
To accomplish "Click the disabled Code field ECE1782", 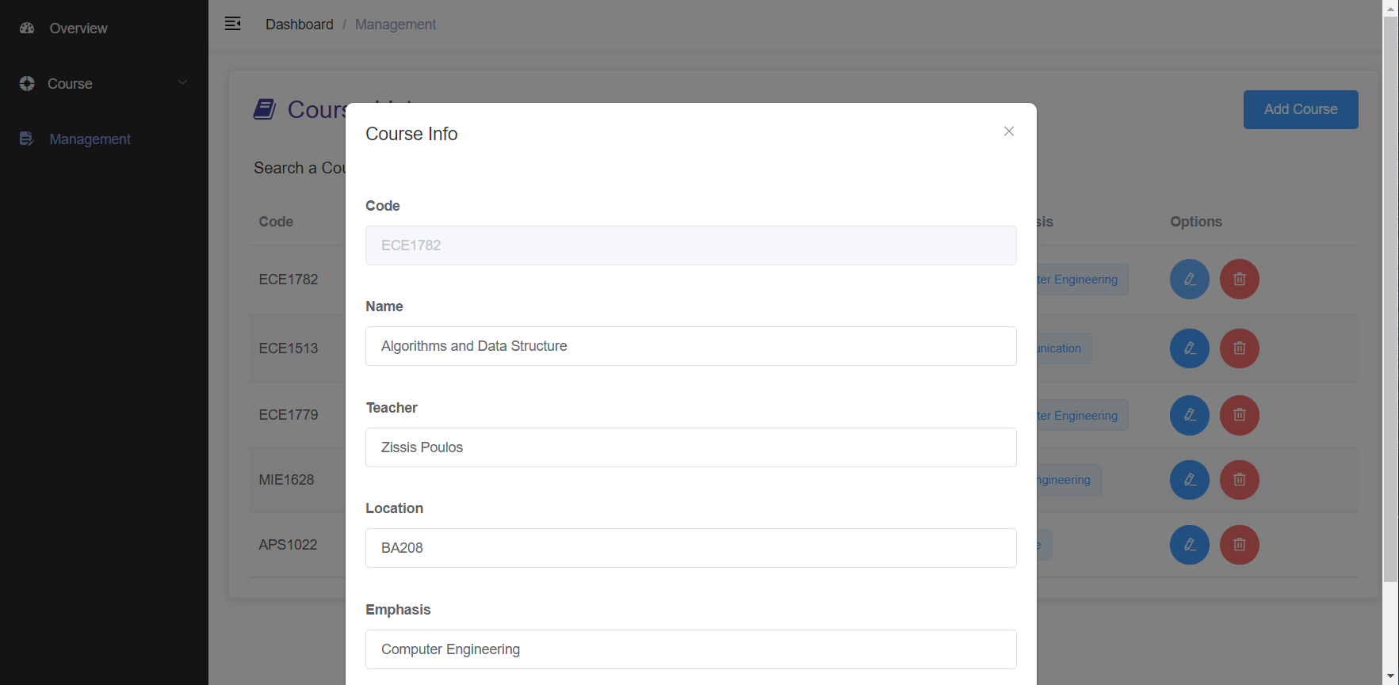I will [x=691, y=245].
